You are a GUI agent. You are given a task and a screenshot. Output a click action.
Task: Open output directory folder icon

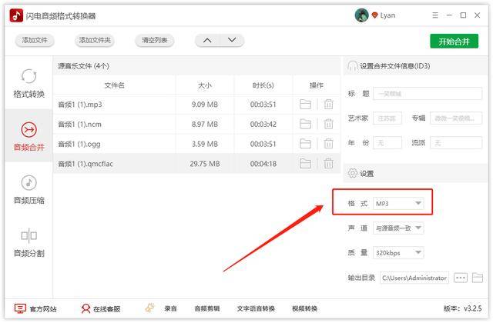click(478, 278)
